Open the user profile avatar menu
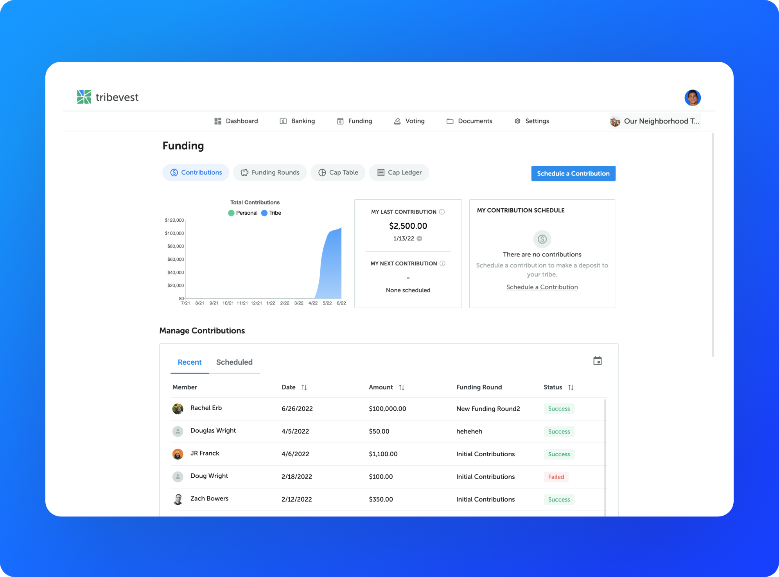The width and height of the screenshot is (779, 577). (692, 98)
